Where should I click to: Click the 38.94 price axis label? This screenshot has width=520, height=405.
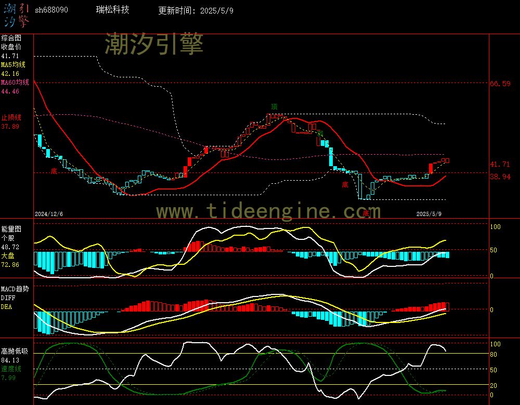tap(500, 177)
